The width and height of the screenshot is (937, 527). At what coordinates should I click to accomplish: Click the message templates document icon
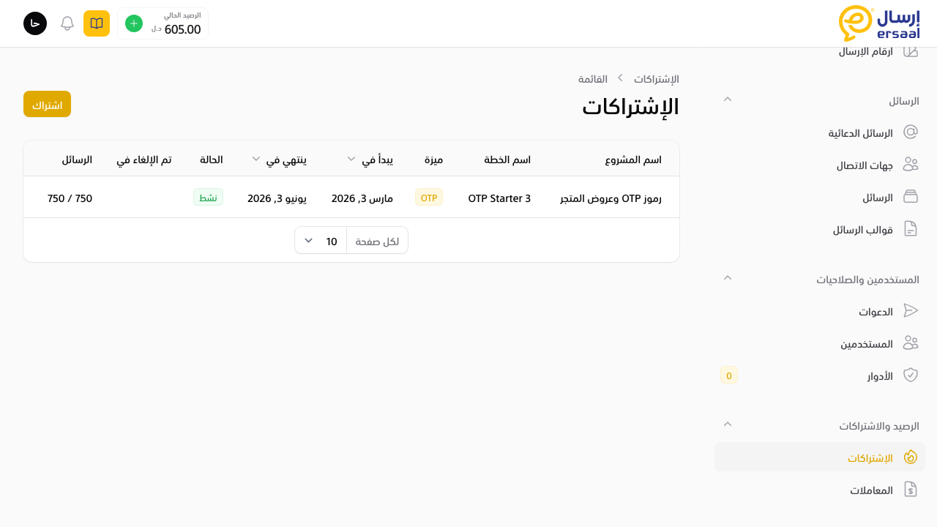(x=910, y=229)
